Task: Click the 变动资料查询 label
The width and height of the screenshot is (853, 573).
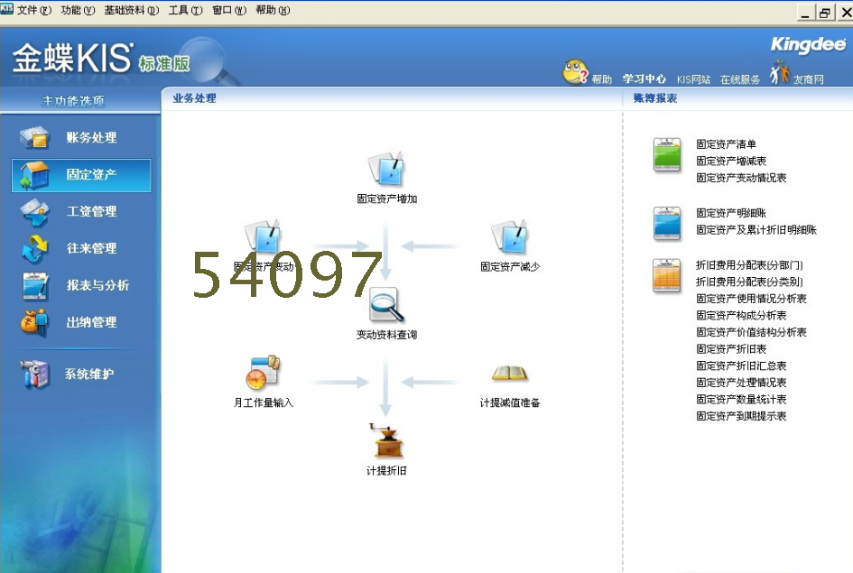Action: [x=386, y=335]
